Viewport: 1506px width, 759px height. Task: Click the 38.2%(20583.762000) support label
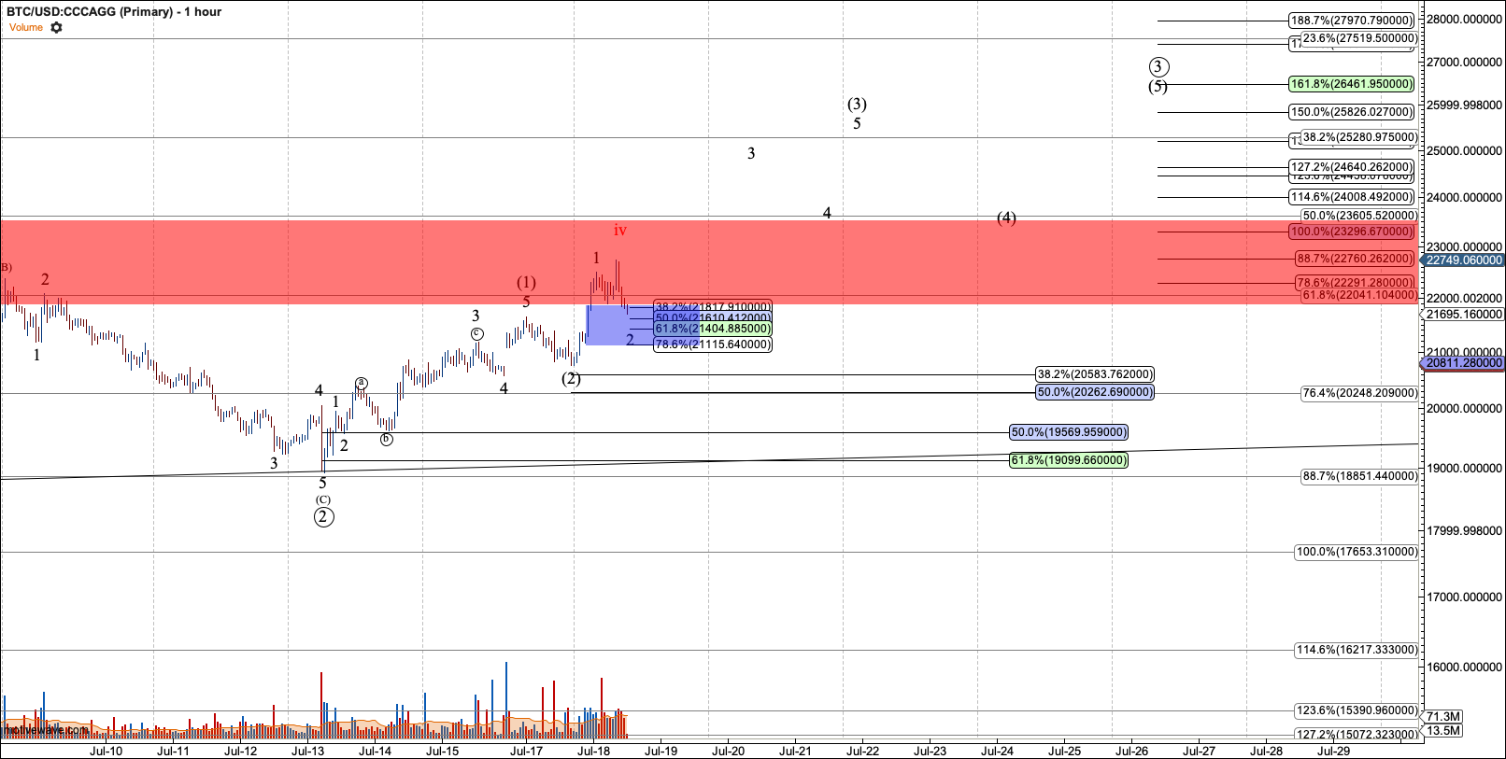pyautogui.click(x=1095, y=374)
